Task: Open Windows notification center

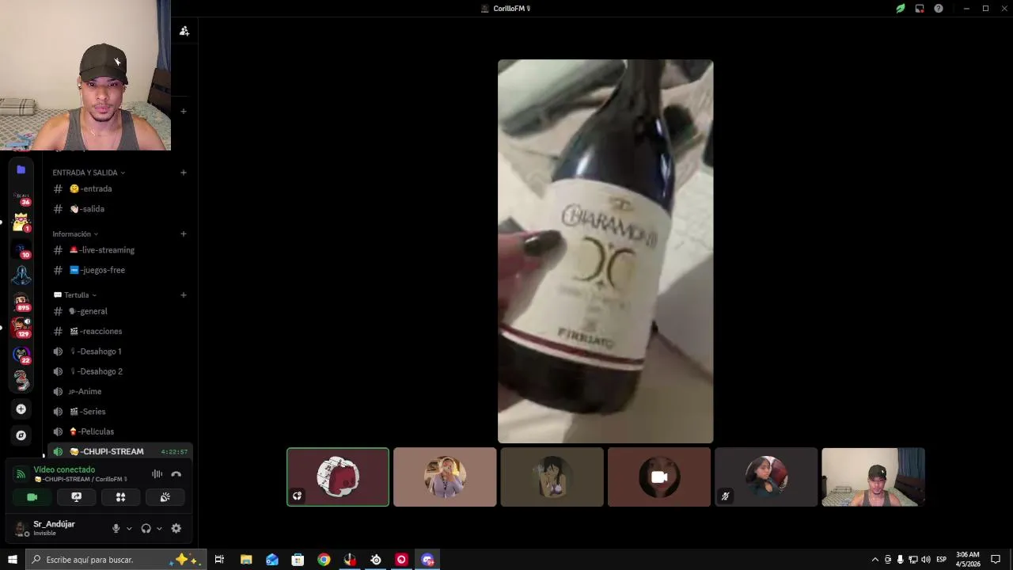Action: coord(996,560)
